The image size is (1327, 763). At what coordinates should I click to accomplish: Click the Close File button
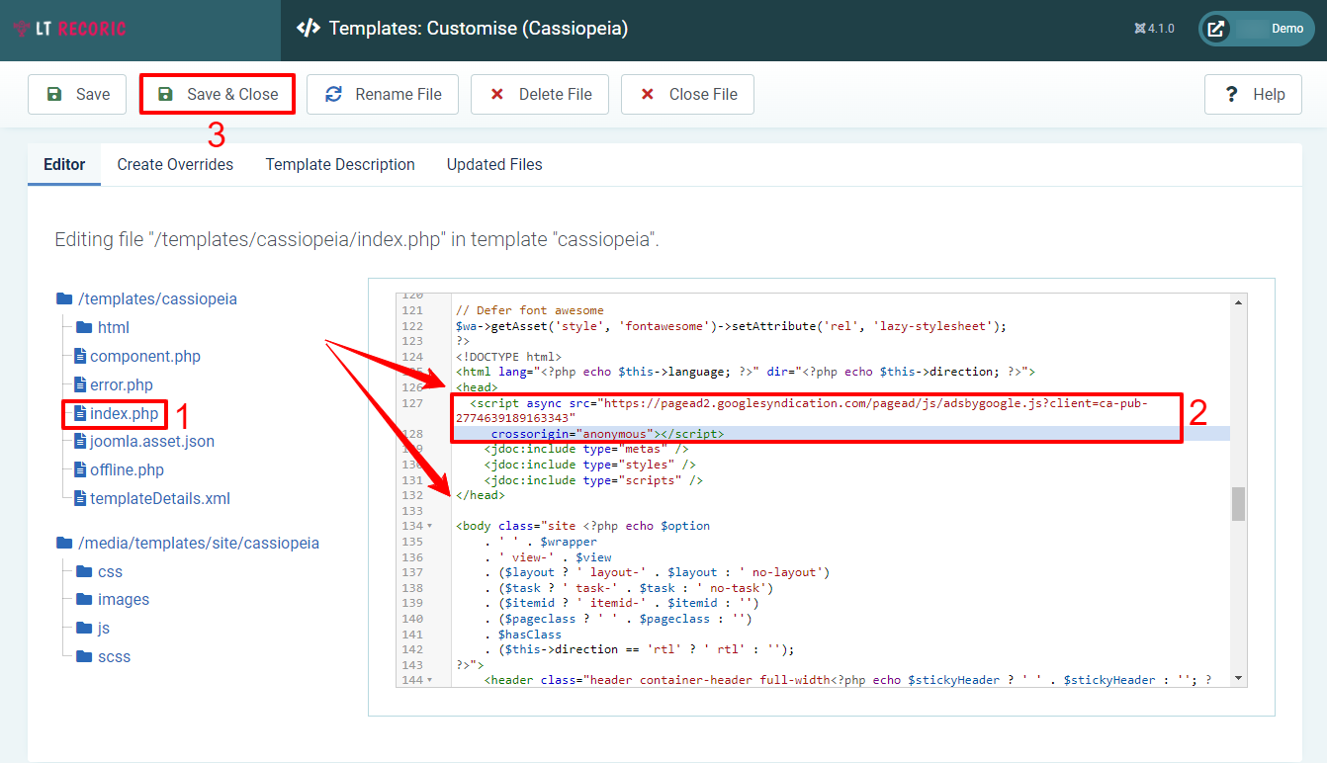coord(687,94)
